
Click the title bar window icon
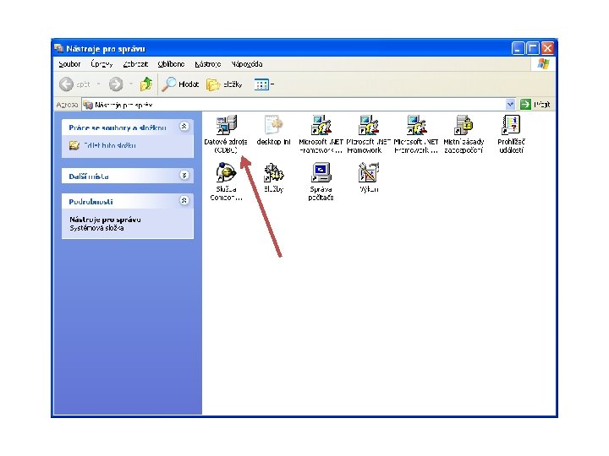pyautogui.click(x=59, y=48)
